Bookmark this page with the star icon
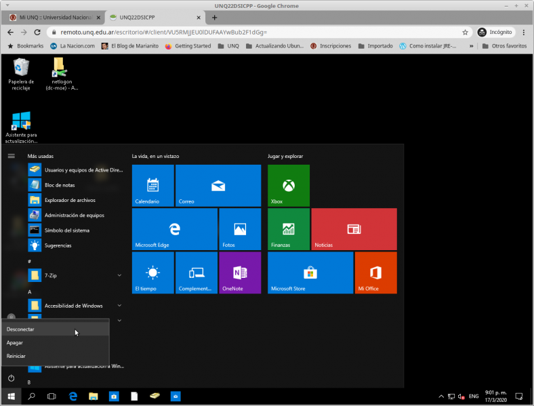 point(465,33)
